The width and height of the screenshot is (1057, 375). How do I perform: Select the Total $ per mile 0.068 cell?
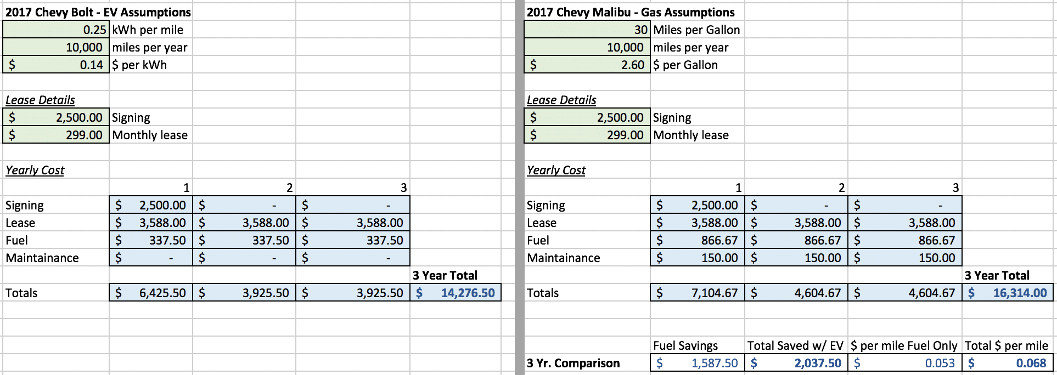tap(1008, 363)
